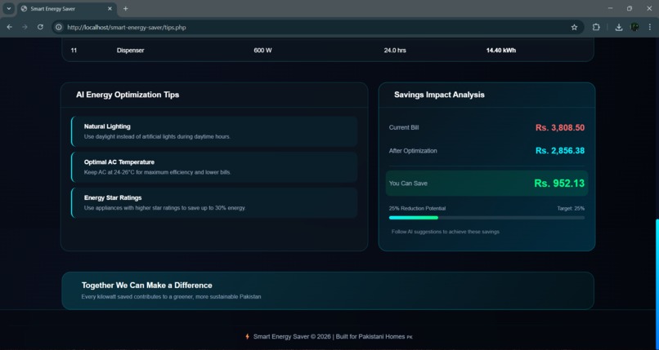Click the site information icon in address bar
Image resolution: width=659 pixels, height=350 pixels.
click(59, 27)
